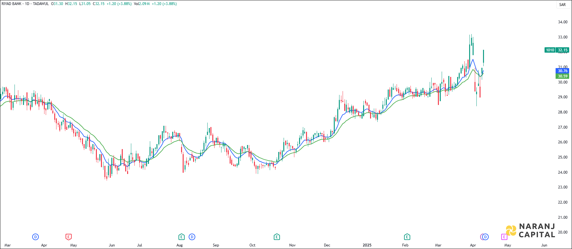The image size is (572, 249).
Task: Click the 1010 symbol tag on price axis
Action: click(550, 50)
